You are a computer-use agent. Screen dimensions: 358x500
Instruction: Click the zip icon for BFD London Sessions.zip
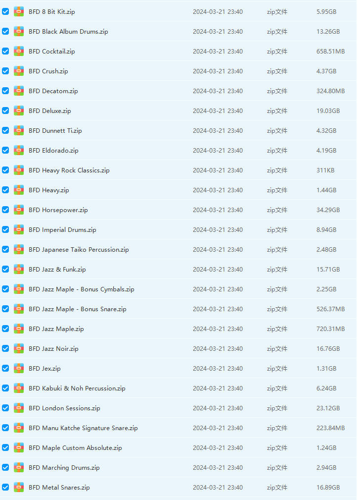pyautogui.click(x=19, y=408)
